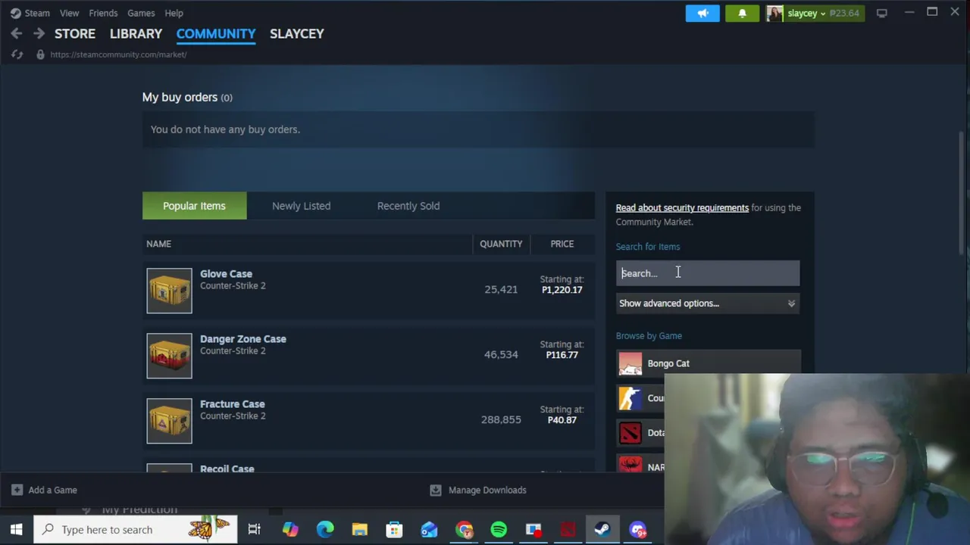Open the red Dota 2 taskbar icon
Screen dimensions: 970x545
click(568, 530)
